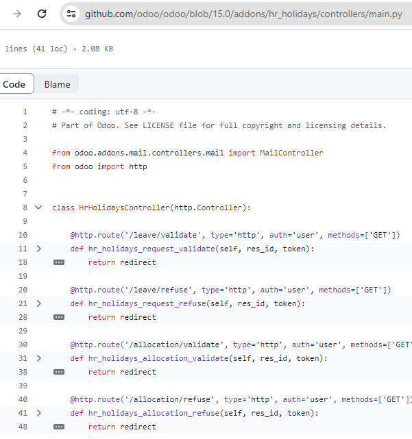The width and height of the screenshot is (412, 439).
Task: Click the '/leave/validate' route string
Action: click(x=163, y=235)
